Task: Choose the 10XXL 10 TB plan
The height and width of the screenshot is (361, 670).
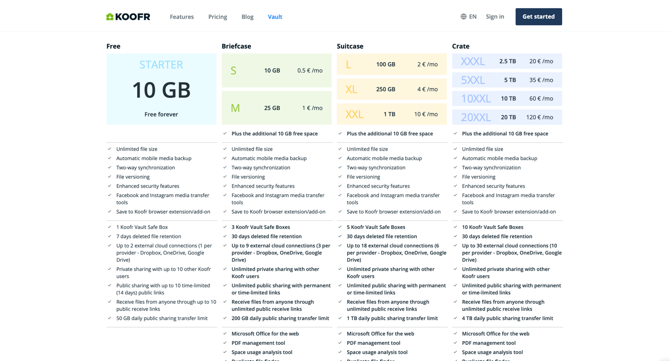Action: [507, 98]
